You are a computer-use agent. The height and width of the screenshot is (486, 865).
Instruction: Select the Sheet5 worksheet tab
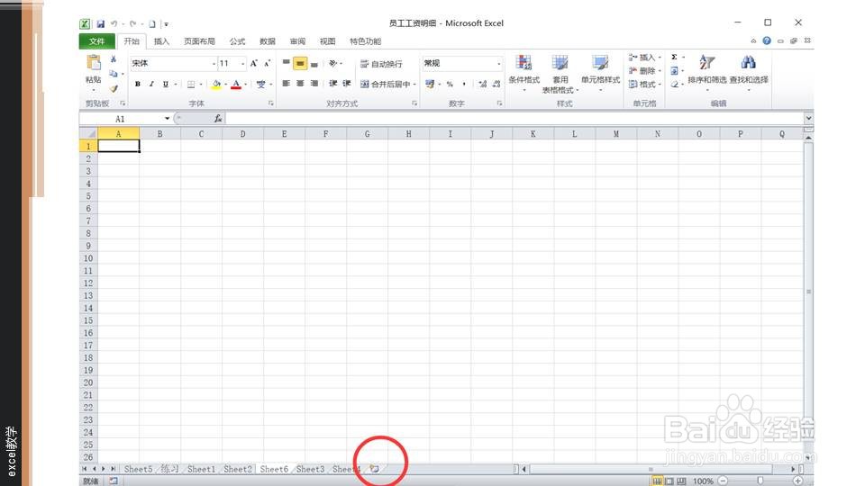pos(138,469)
